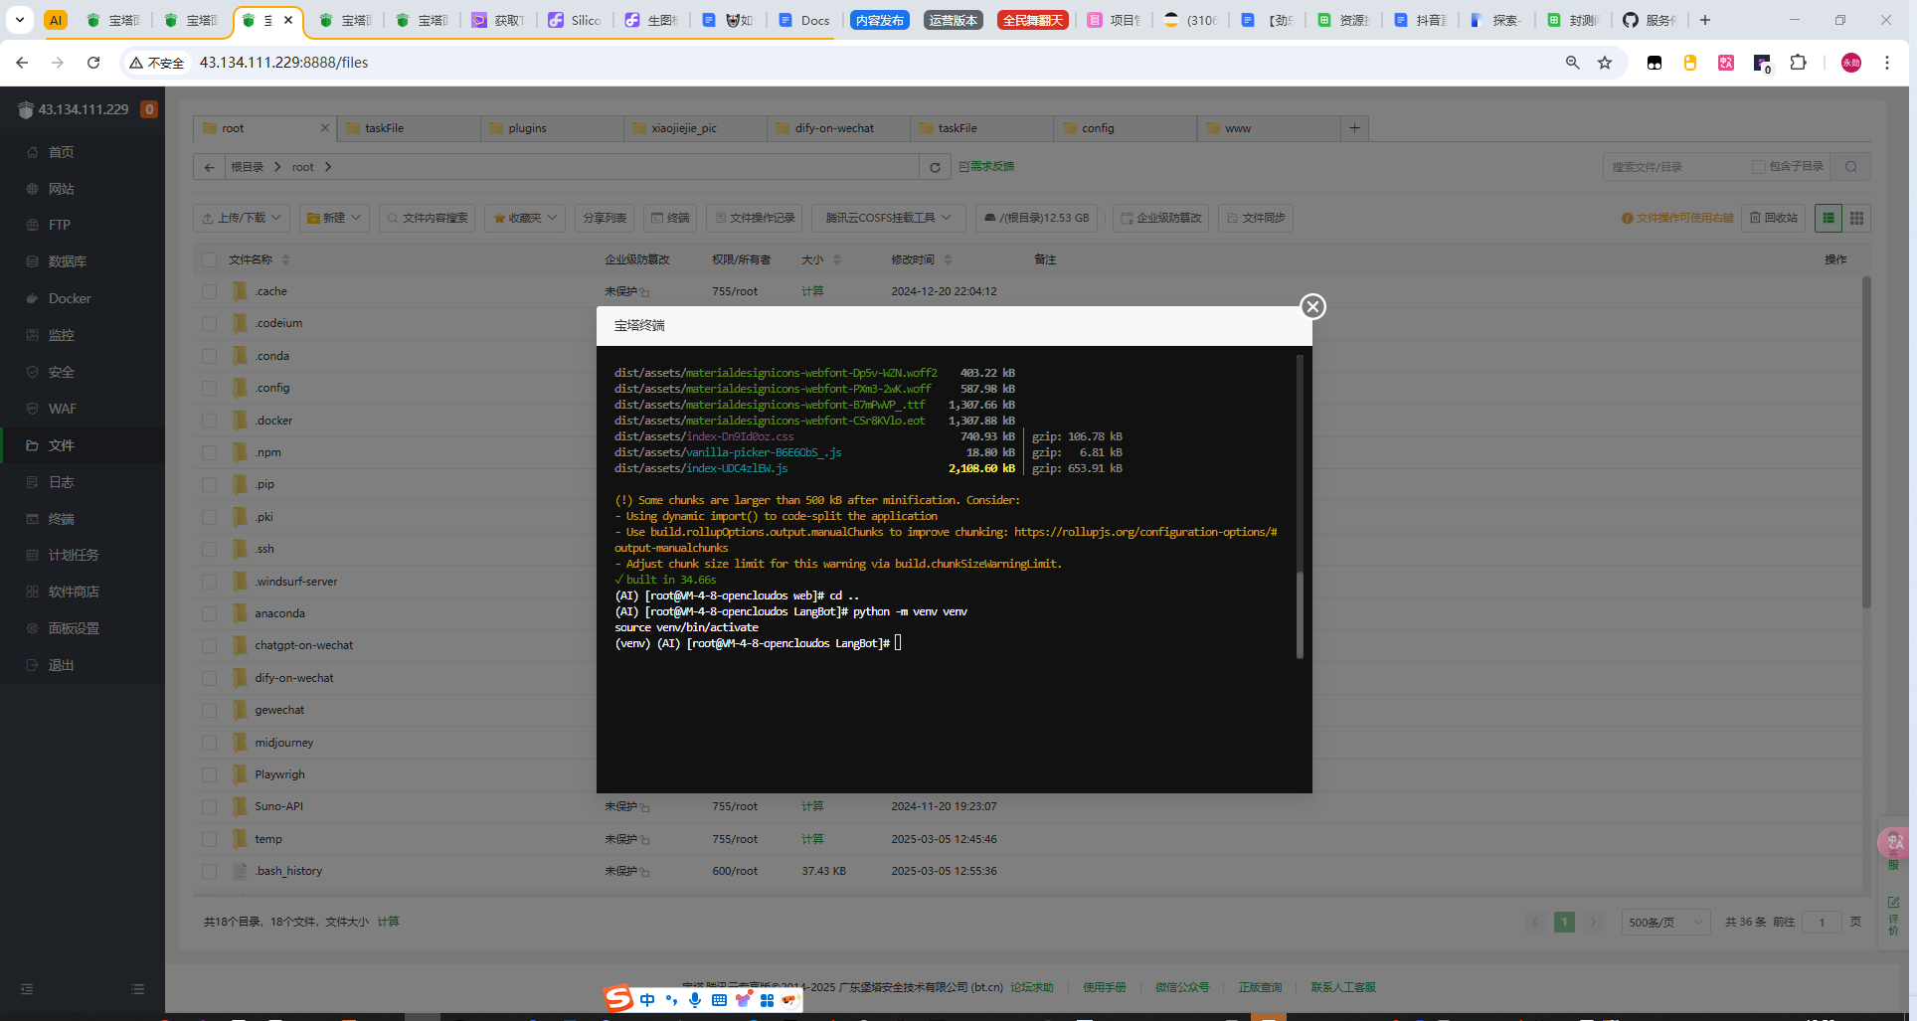Tick the checkbox for .cache folder
The height and width of the screenshot is (1021, 1917).
pos(209,291)
